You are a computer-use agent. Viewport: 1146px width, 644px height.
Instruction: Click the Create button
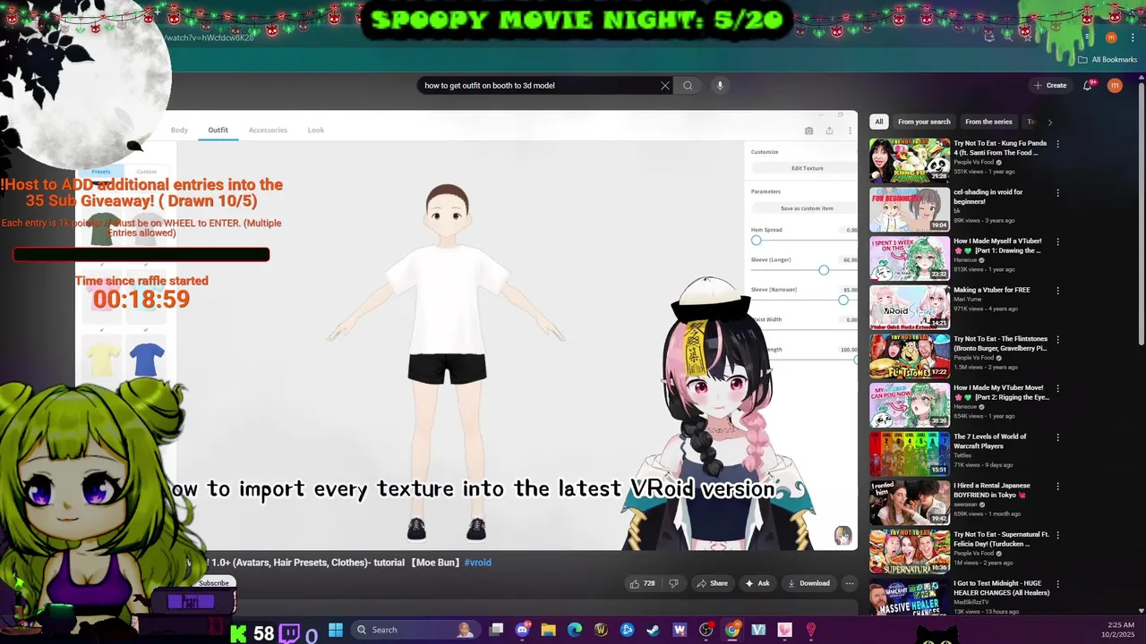point(1050,86)
